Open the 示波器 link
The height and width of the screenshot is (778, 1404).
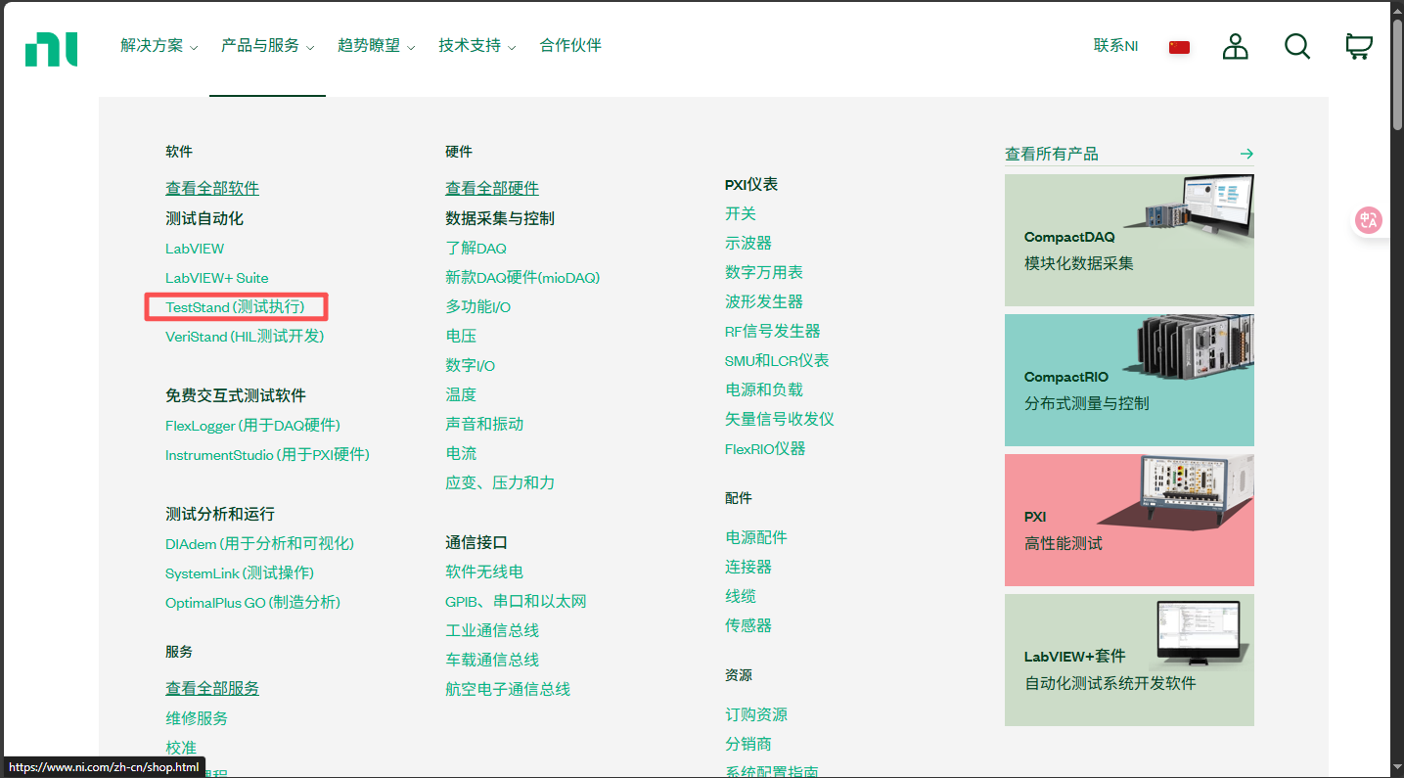tap(748, 243)
